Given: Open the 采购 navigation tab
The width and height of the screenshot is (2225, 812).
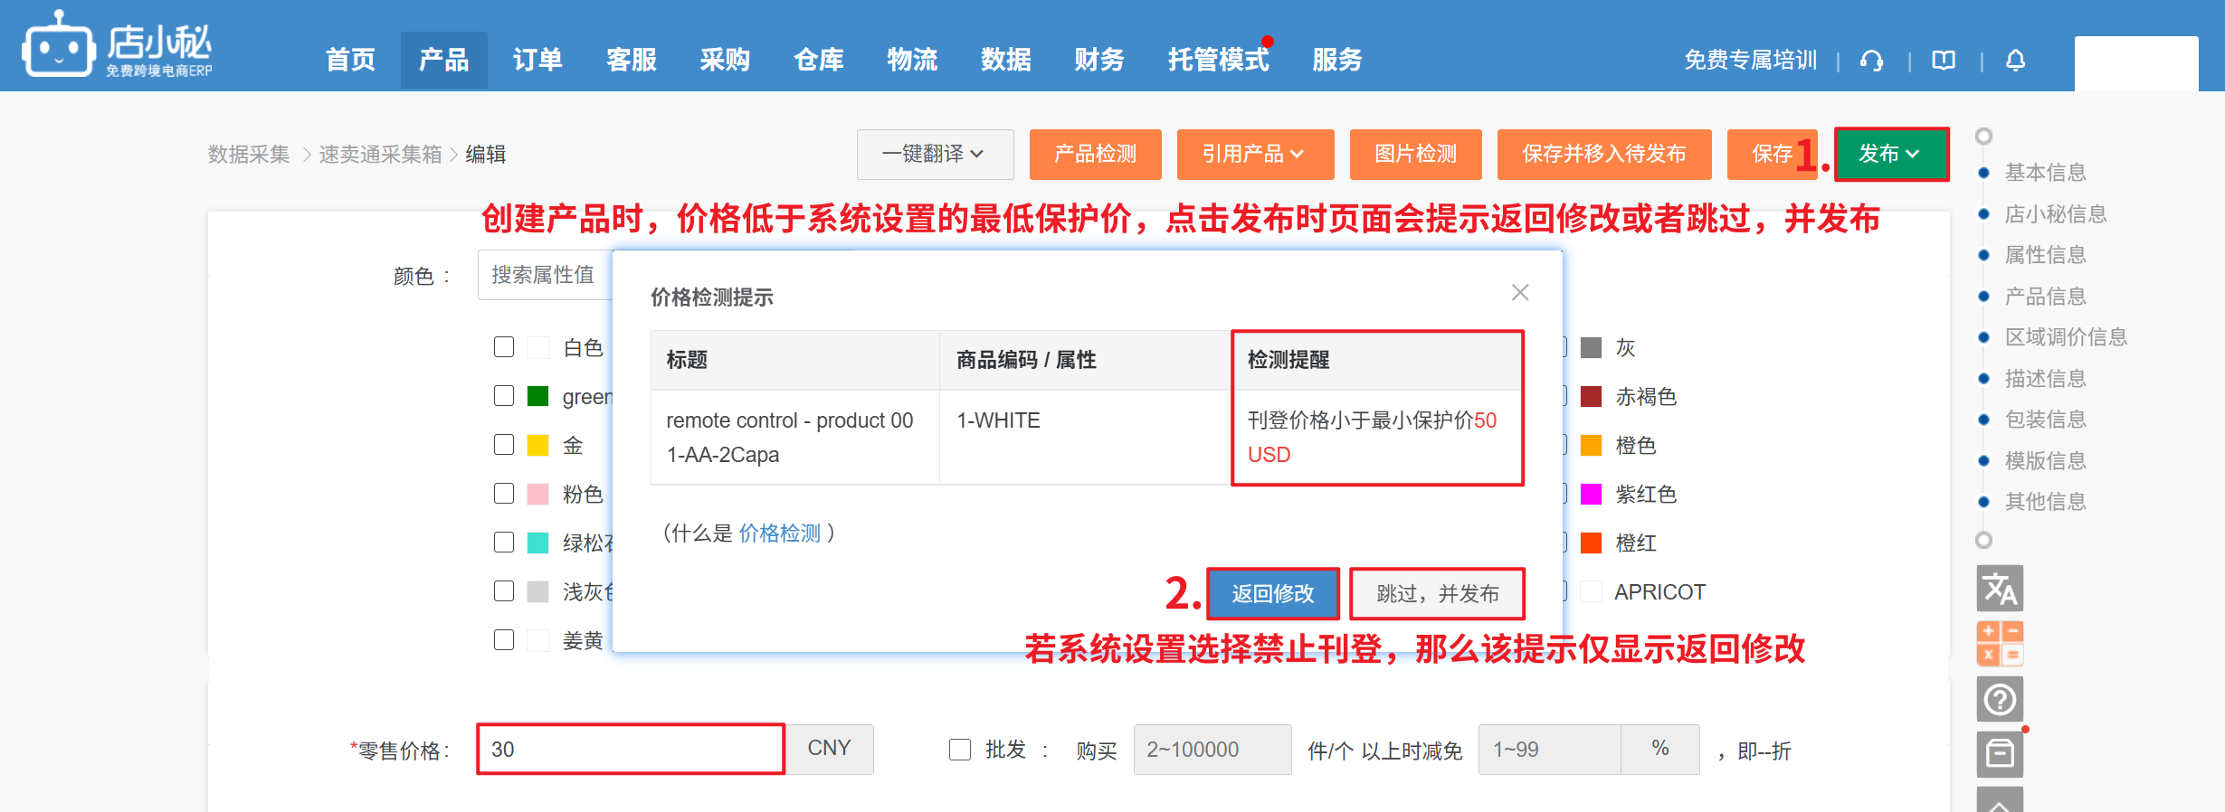Looking at the screenshot, I should click(725, 61).
